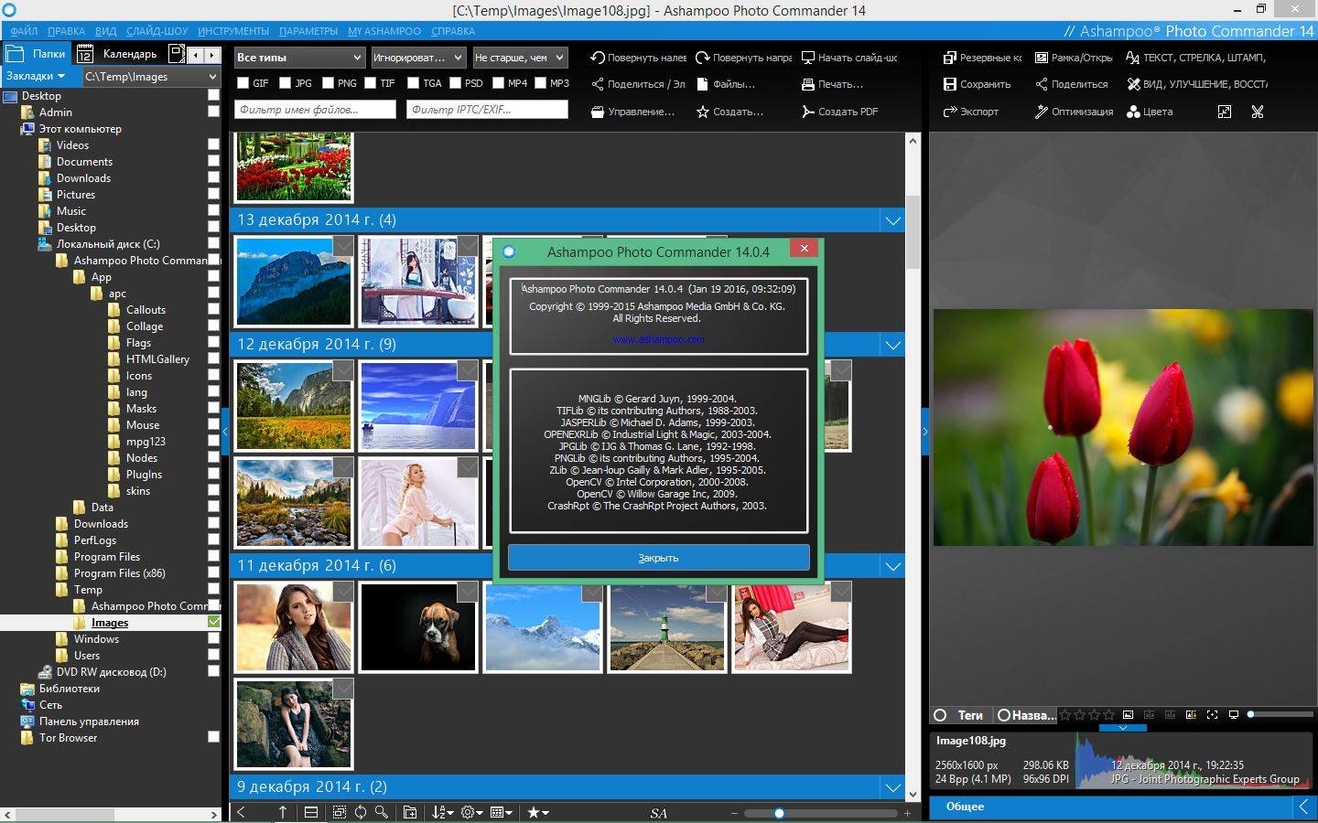Collapse the 13 декабря 2014 г. group
1318x823 pixels.
[x=892, y=220]
